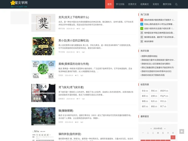Open 团圆年(团圆年夜饭) link
This screenshot has width=188, height=141.
[x=149, y=56]
